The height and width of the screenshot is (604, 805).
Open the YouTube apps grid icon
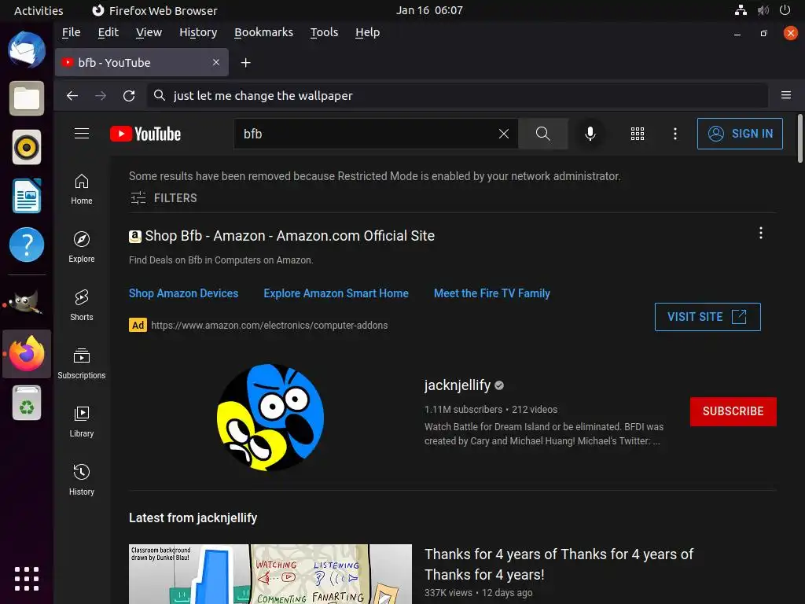637,134
